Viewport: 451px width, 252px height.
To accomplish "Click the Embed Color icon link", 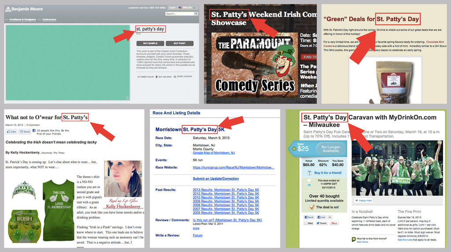I will point(145,77).
